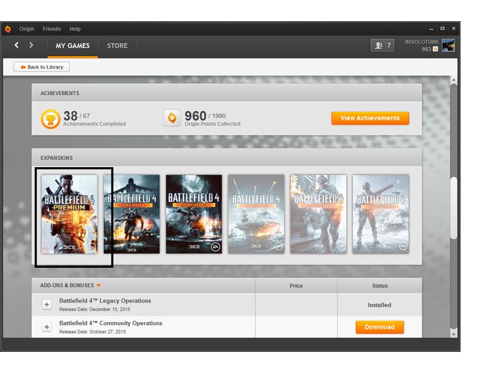This screenshot has height=373, width=498.
Task: Download Battlefield 4 Community Operations
Action: pos(380,327)
